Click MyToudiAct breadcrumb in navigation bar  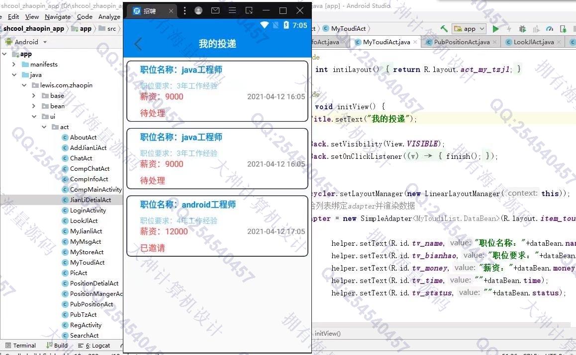click(x=345, y=29)
